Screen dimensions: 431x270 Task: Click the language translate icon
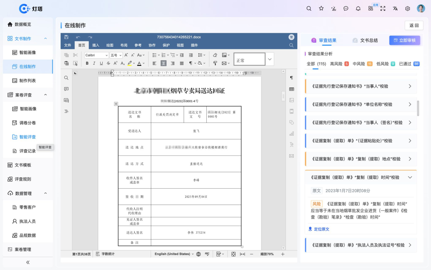395,8
